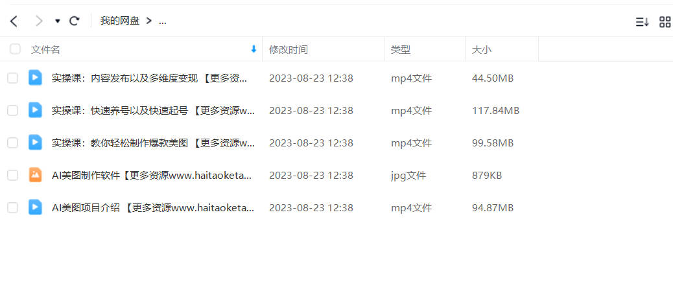Toggle the select-all checkbox in header
The image size is (673, 289).
(16, 49)
